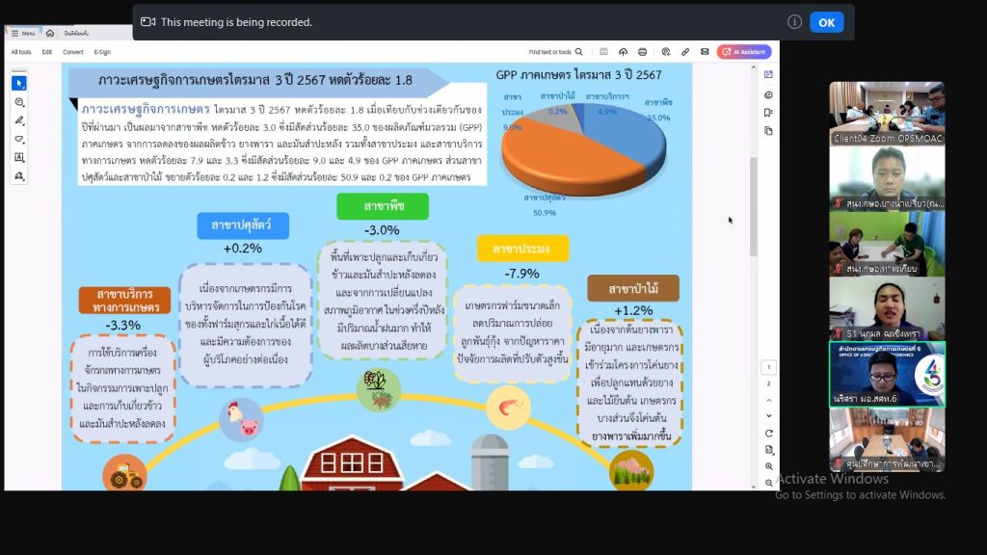The height and width of the screenshot is (555, 987).
Task: Print the document using the printer icon
Action: coord(643,52)
